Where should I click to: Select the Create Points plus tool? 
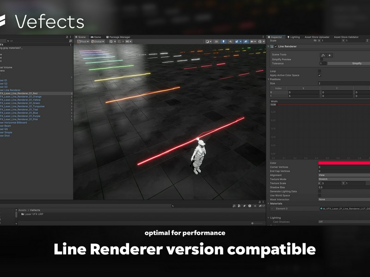point(329,55)
